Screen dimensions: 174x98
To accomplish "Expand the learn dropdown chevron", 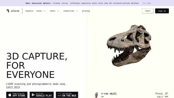I will pyautogui.click(x=58, y=11).
